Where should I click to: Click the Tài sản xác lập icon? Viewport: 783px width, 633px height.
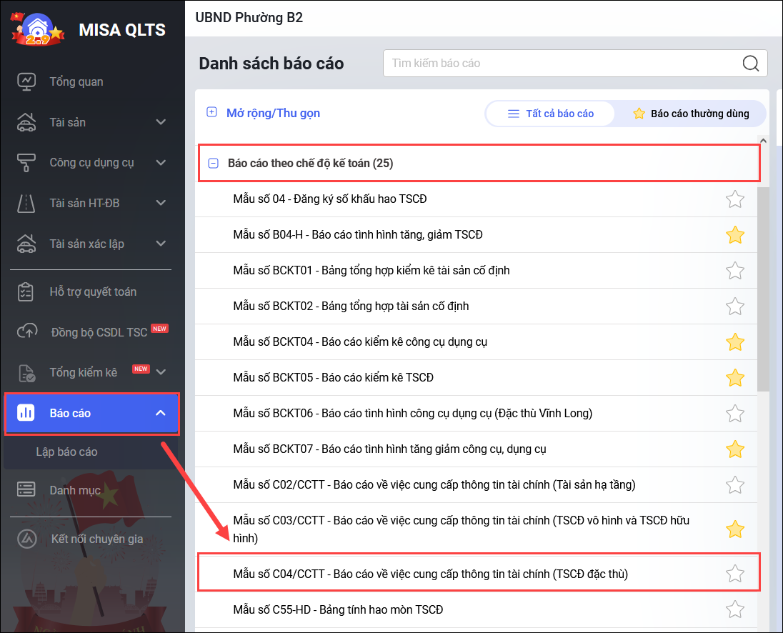click(26, 244)
